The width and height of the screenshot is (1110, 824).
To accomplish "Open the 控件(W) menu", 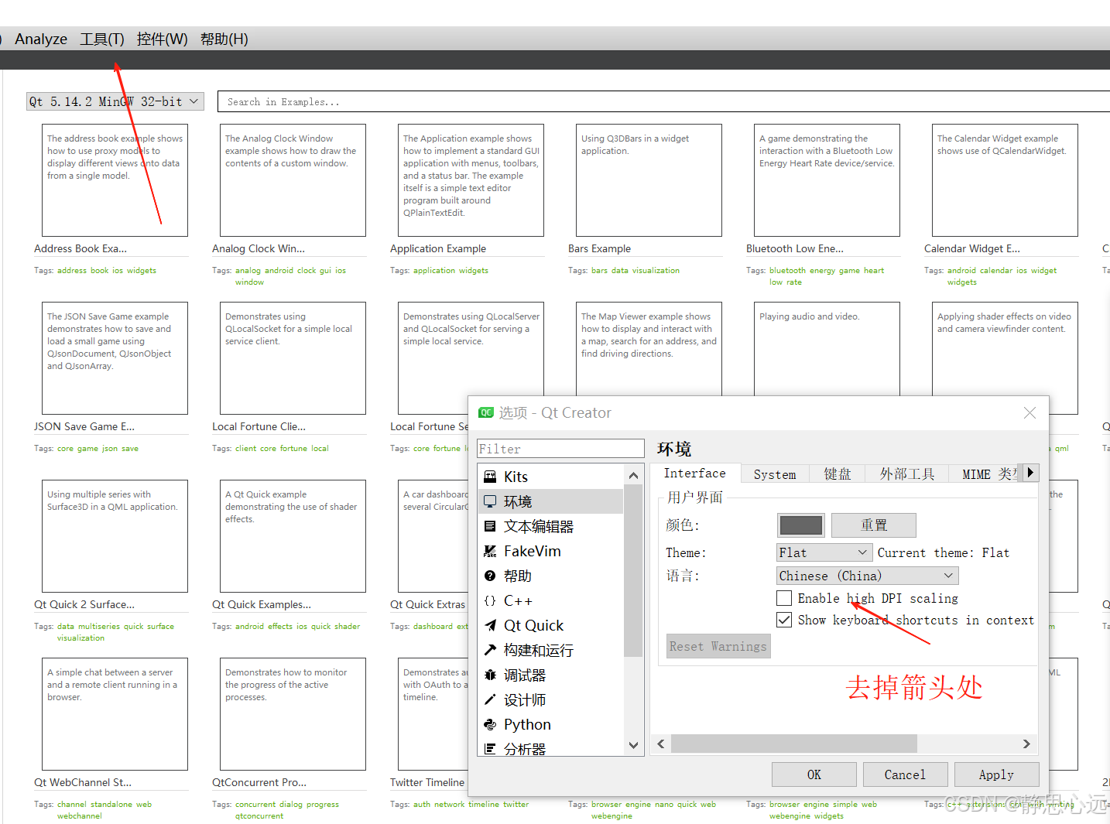I will (162, 39).
